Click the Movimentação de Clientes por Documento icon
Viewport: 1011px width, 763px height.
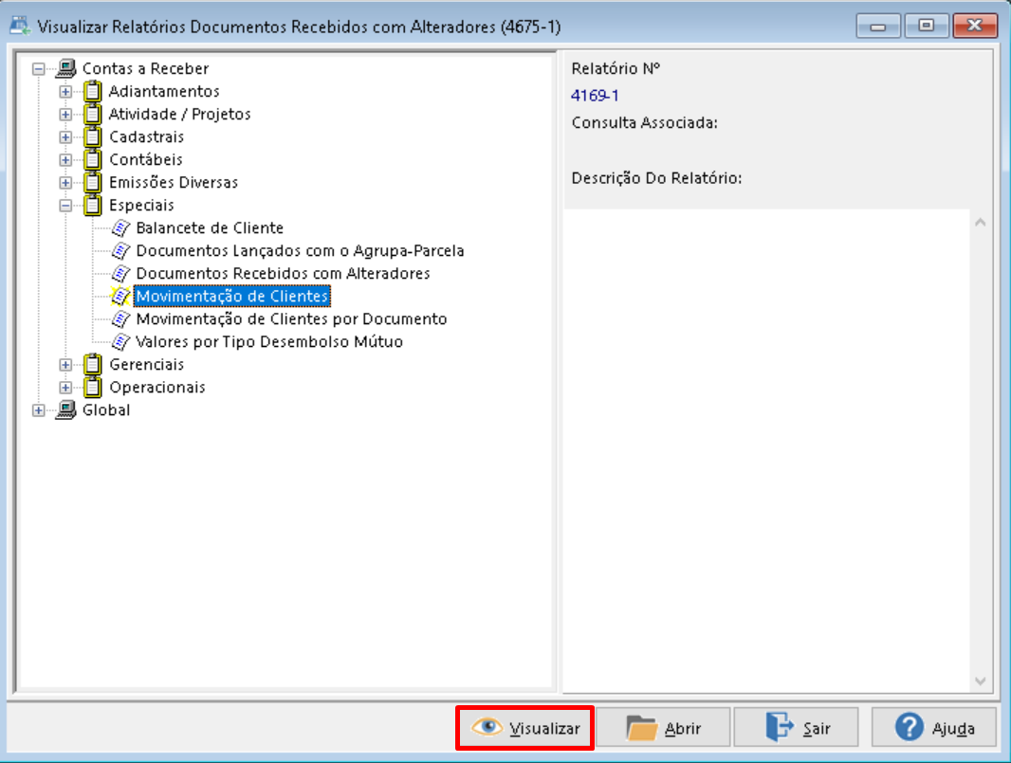[120, 319]
